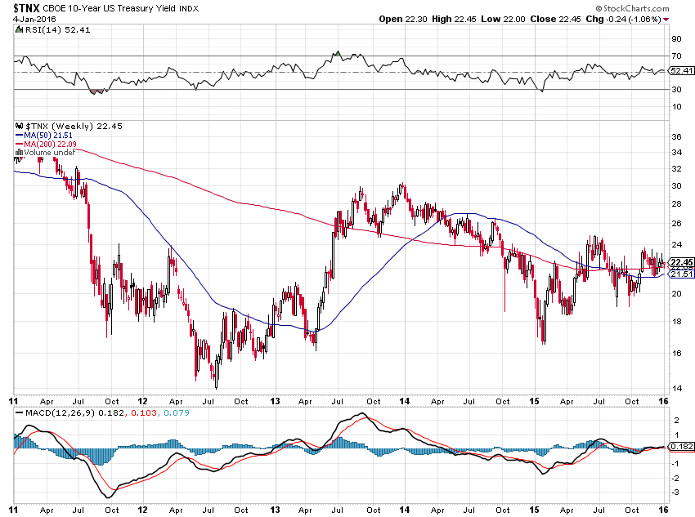Click the 52.41 RSI value tag
This screenshot has width=695, height=517.
(680, 71)
